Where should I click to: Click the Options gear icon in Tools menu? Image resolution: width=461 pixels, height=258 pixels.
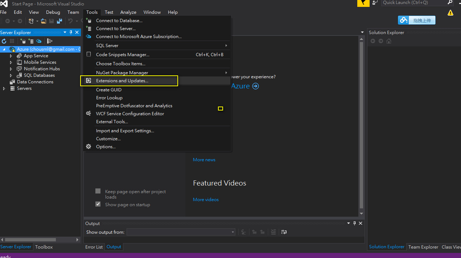coord(89,146)
